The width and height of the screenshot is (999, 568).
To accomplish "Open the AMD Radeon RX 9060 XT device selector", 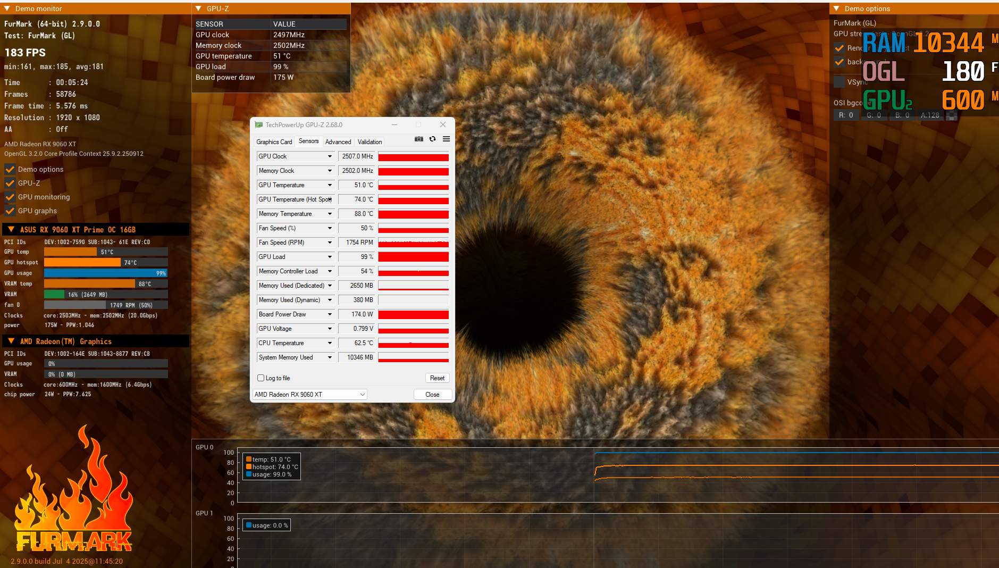I will (310, 395).
